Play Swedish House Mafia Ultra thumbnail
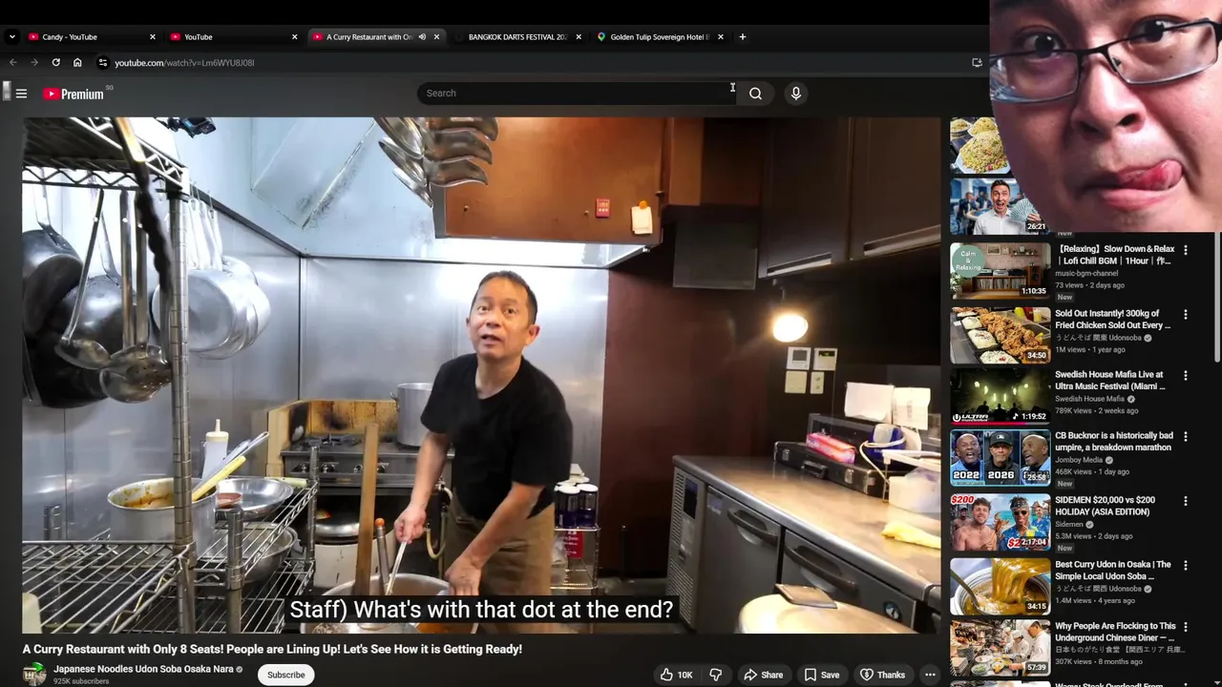Screen dimensions: 1222x687 click(x=1000, y=396)
